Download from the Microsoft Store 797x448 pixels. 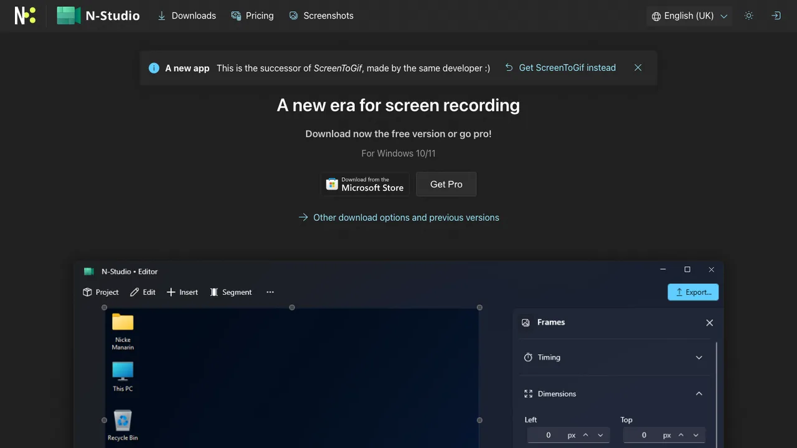[365, 184]
